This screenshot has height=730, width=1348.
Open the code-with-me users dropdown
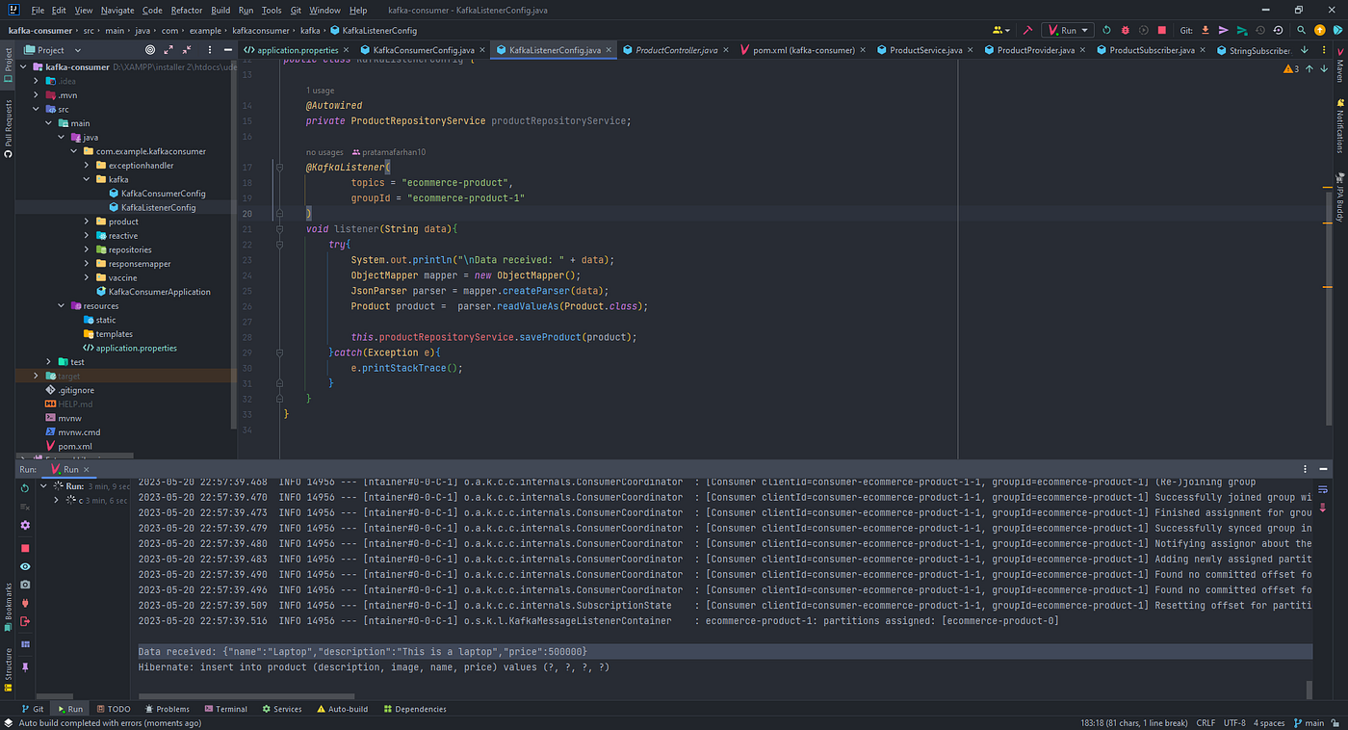point(1001,31)
